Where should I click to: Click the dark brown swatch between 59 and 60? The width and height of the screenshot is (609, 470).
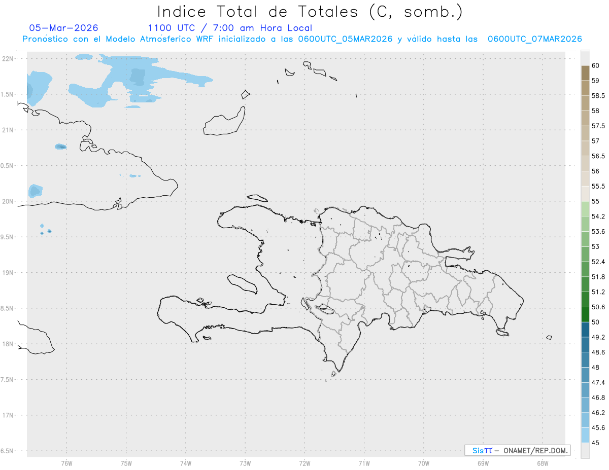[585, 73]
